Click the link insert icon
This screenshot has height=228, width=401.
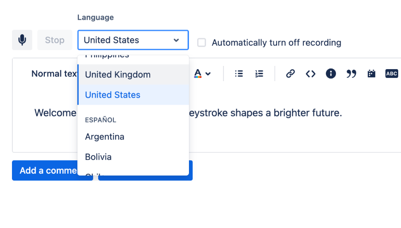click(290, 74)
